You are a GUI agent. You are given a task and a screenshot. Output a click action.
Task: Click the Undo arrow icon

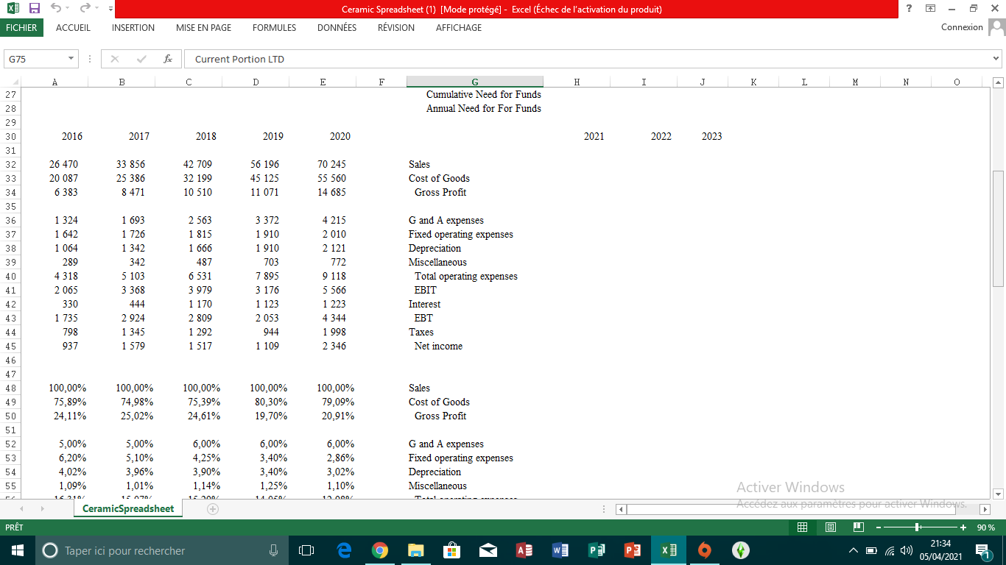pyautogui.click(x=56, y=9)
